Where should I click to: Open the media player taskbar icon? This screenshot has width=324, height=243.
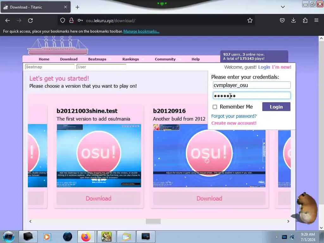pyautogui.click(x=47, y=237)
